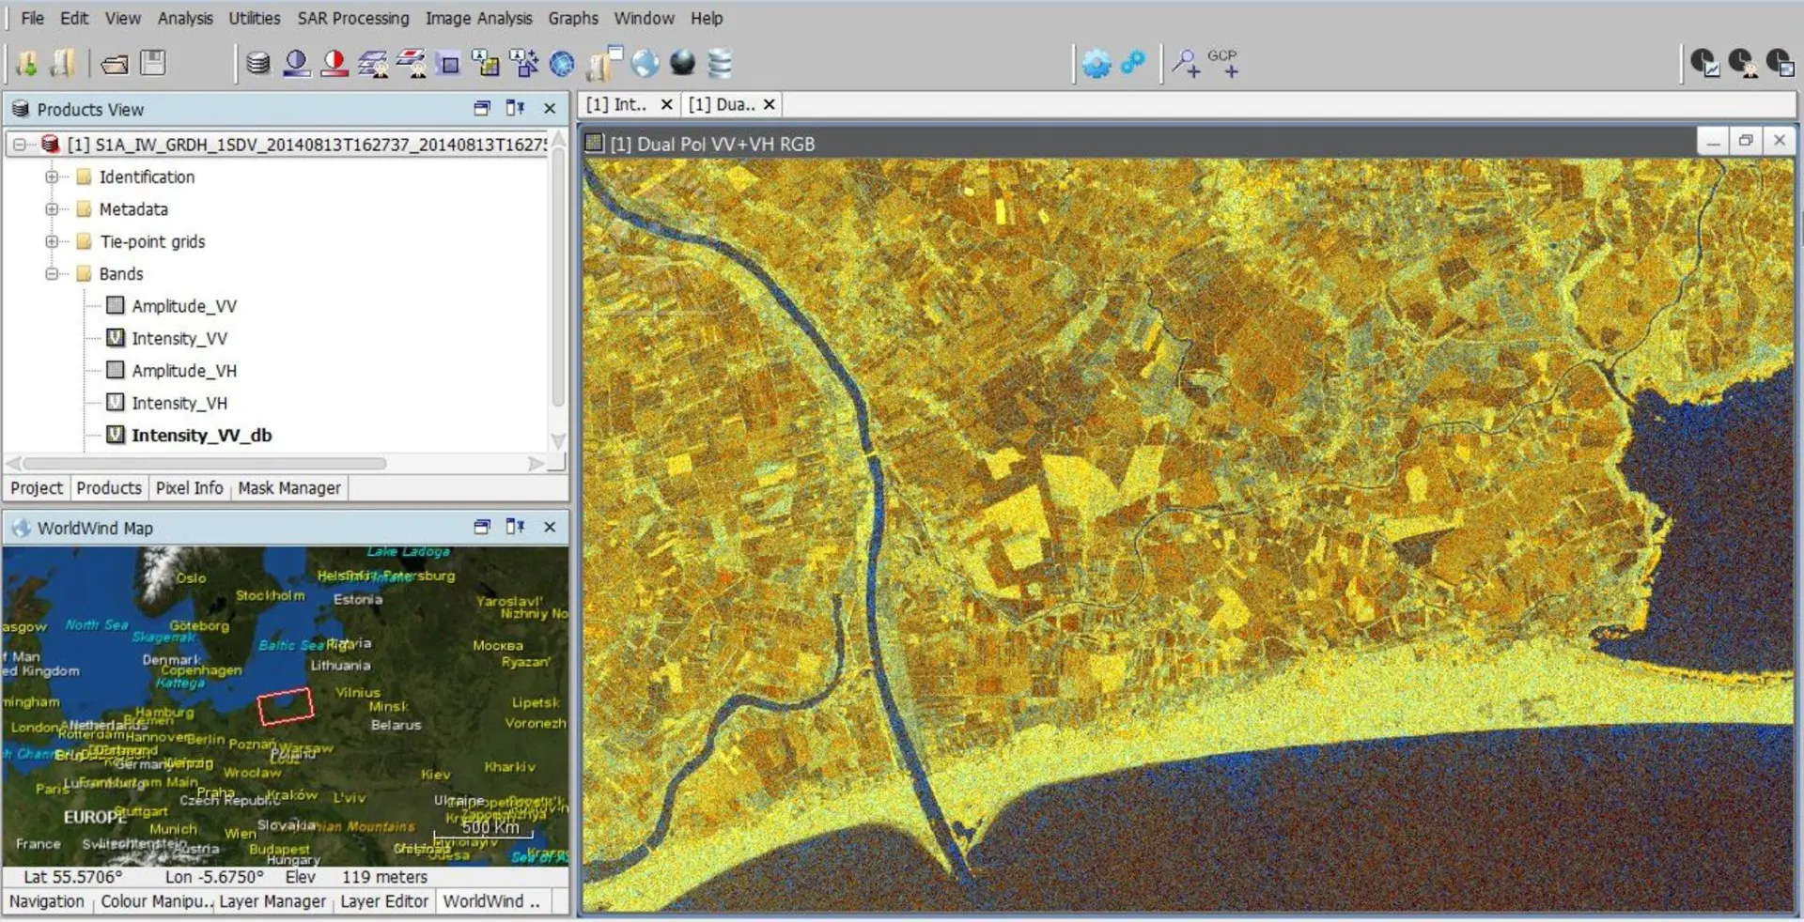
Task: Click the blue globe toolbar icon
Action: pyautogui.click(x=562, y=64)
